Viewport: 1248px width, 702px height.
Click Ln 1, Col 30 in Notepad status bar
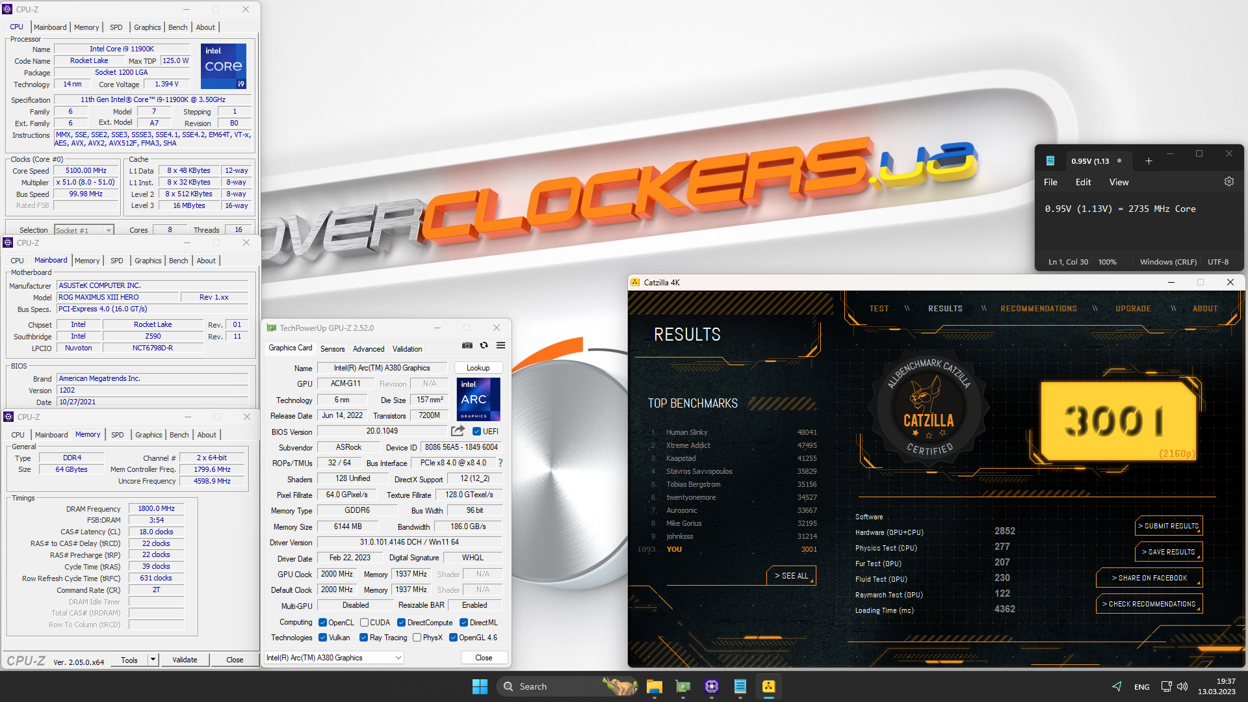coord(1068,262)
